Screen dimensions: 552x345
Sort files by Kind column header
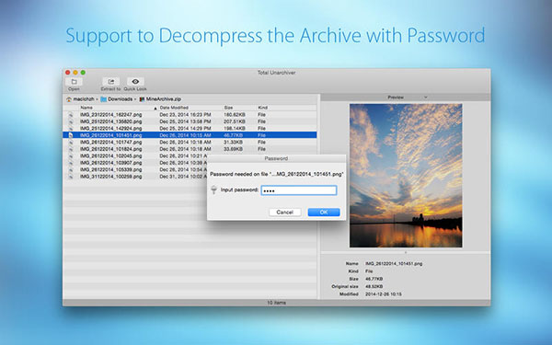[x=262, y=108]
